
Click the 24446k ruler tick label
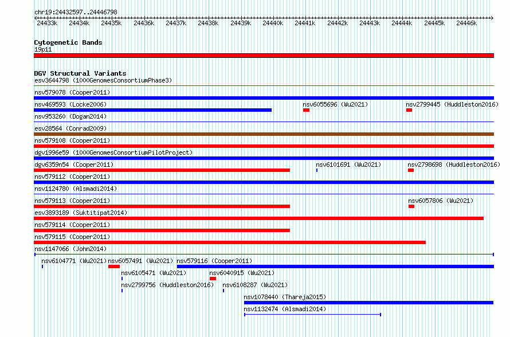(466, 23)
